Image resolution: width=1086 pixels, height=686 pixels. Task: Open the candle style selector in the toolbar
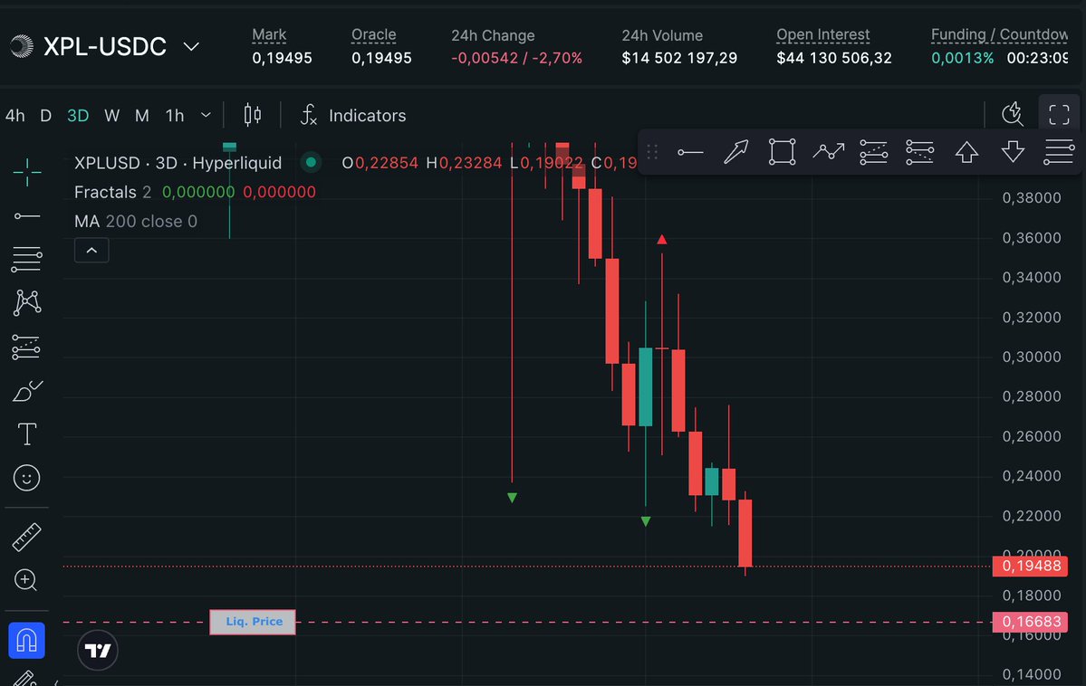252,115
